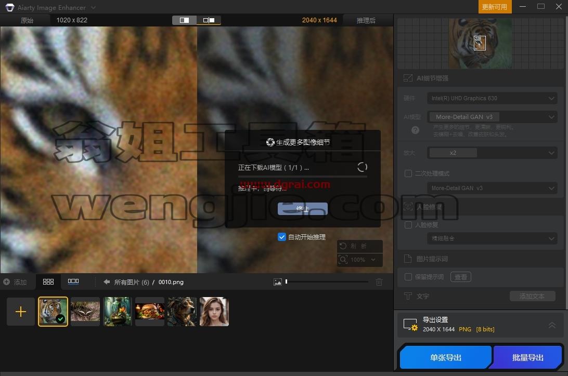Select the split-pane compare view icon
The width and height of the screenshot is (568, 376).
coord(209,20)
